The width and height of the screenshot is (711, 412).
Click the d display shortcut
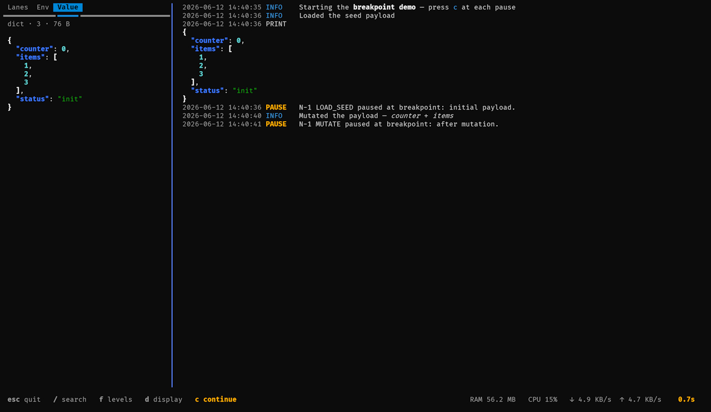pos(163,399)
